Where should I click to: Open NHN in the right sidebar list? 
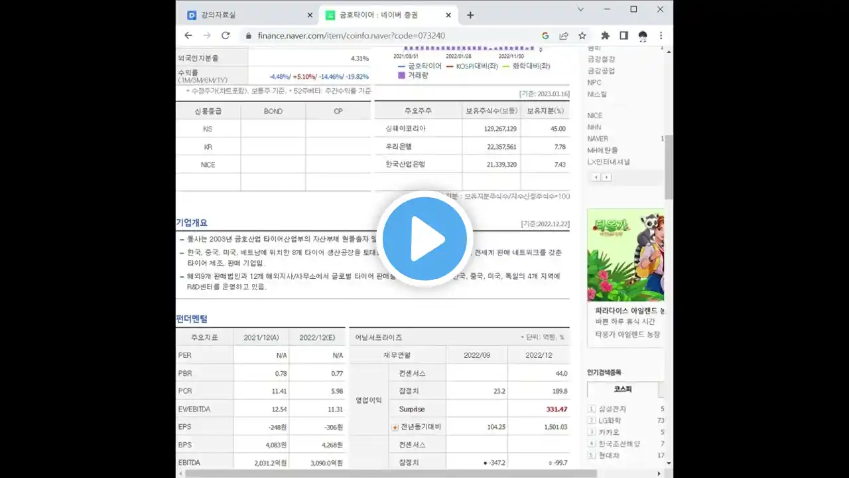point(594,127)
